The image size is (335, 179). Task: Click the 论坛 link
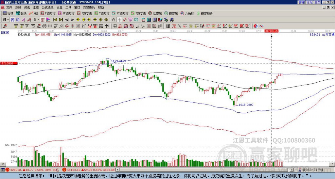pos(309,2)
